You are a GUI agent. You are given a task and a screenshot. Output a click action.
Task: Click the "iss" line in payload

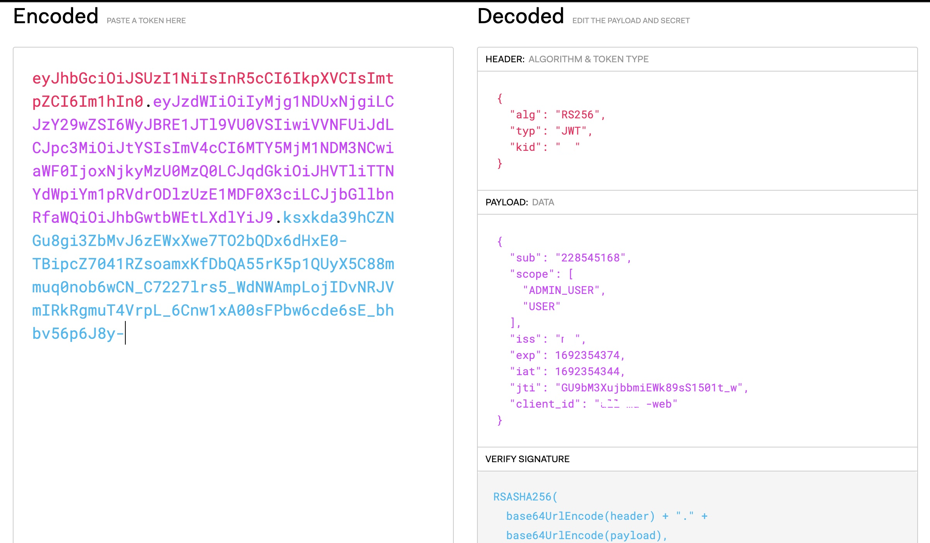pyautogui.click(x=548, y=339)
